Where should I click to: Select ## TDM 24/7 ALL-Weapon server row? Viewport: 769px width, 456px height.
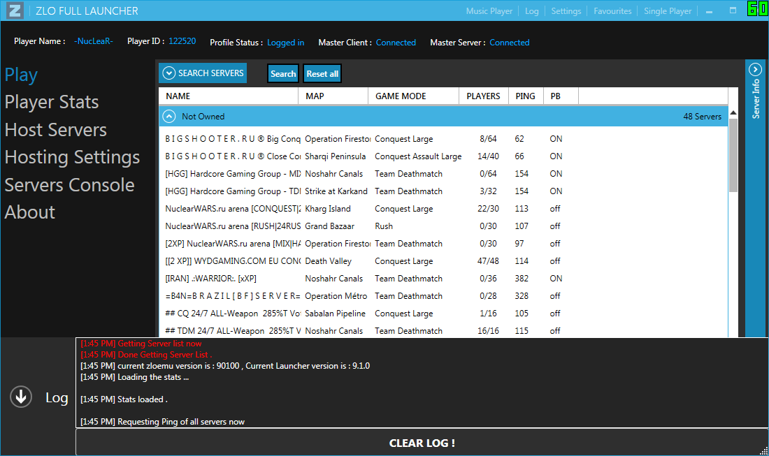(443, 330)
